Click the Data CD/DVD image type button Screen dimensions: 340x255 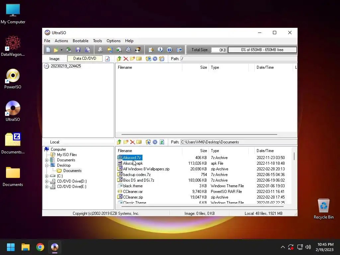(85, 58)
